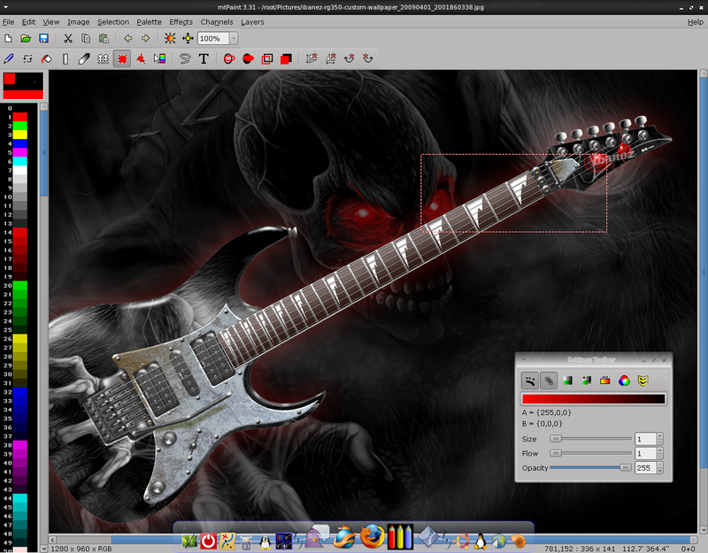Image resolution: width=708 pixels, height=553 pixels.
Task: Select the Smudge tool
Action: tap(84, 58)
